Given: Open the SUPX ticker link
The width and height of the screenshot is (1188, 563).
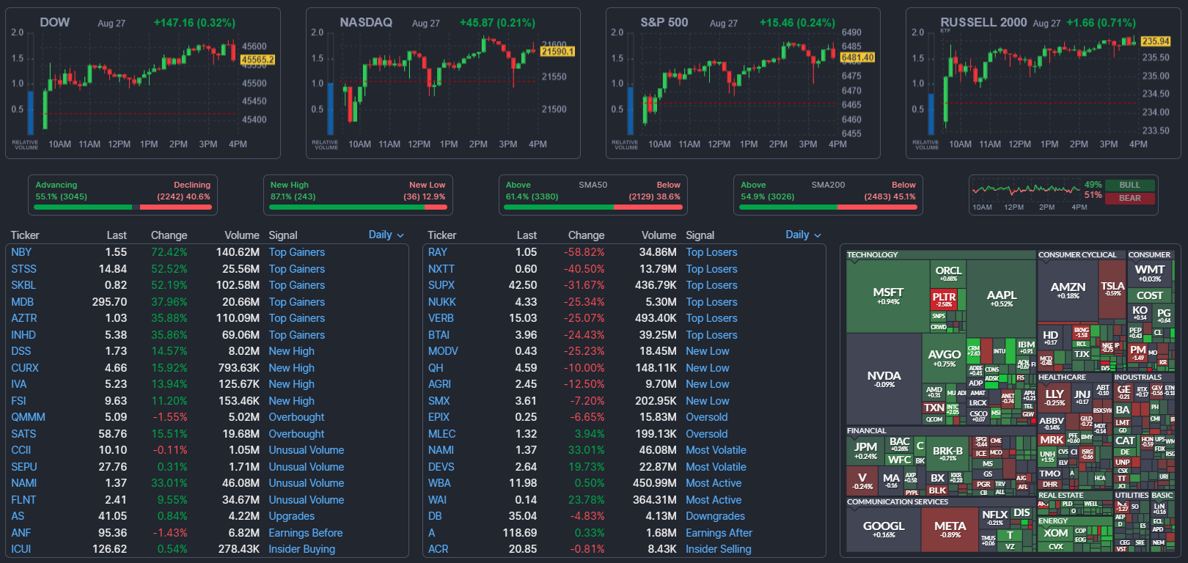Looking at the screenshot, I should (x=441, y=285).
